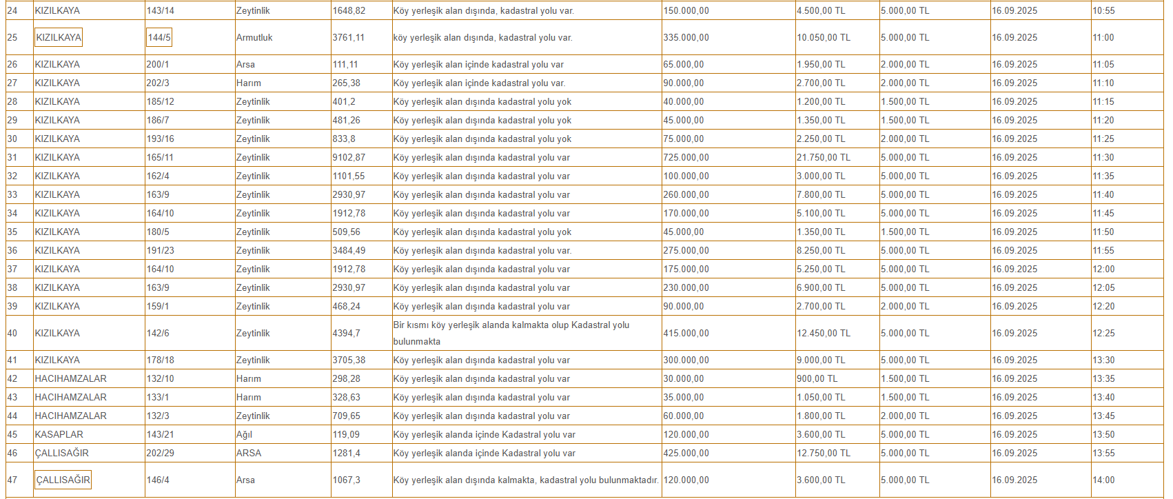
Task: Click price 415.000,00
Action: point(686,333)
